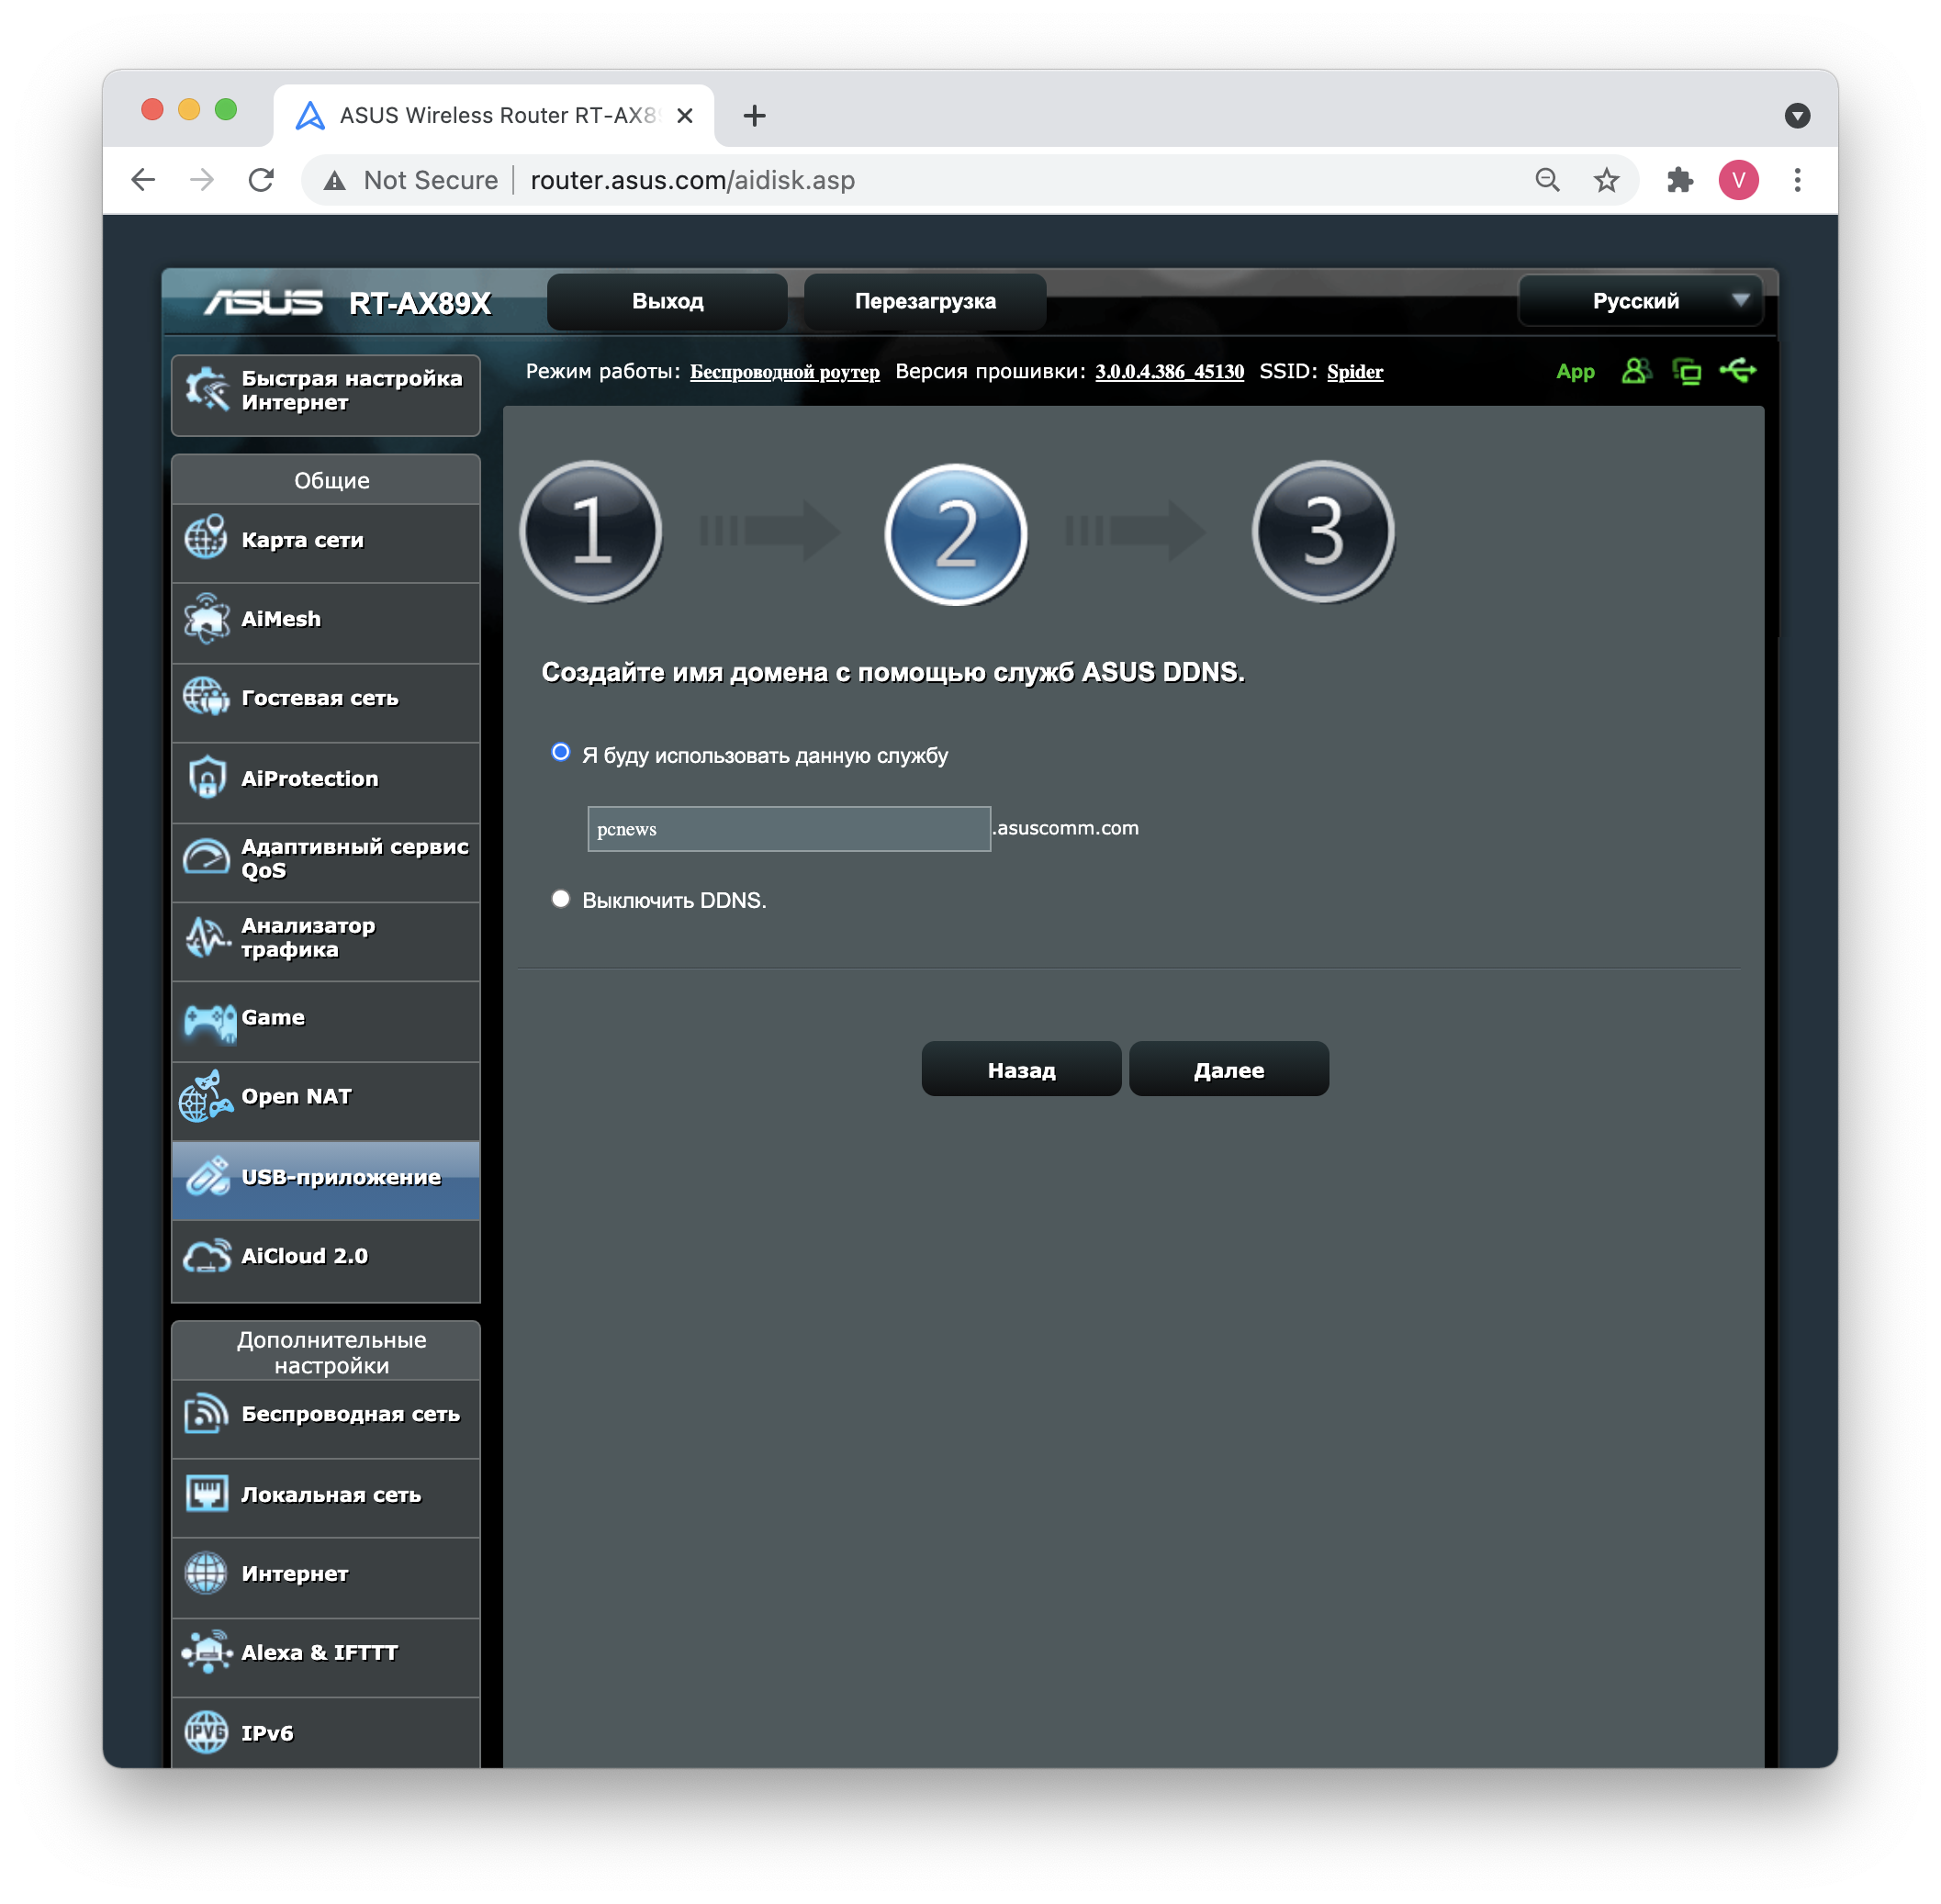Click the zoom magnifier in address bar
The height and width of the screenshot is (1904, 1941).
1547,180
